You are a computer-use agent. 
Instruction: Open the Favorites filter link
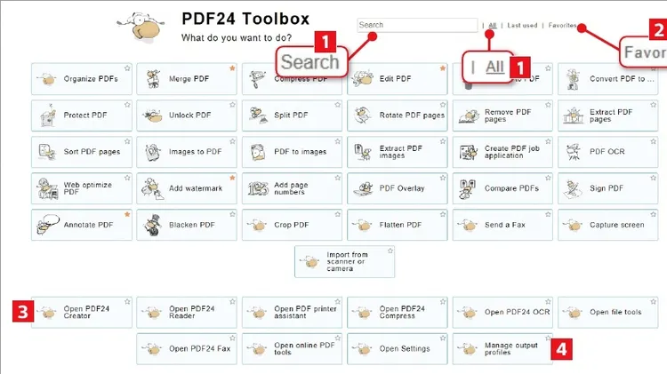(562, 26)
